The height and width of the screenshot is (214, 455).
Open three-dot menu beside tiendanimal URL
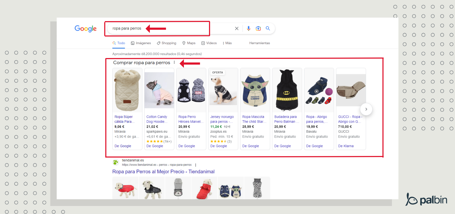point(196,165)
